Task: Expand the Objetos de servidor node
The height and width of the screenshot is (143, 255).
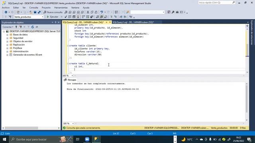Action: (x=7, y=41)
